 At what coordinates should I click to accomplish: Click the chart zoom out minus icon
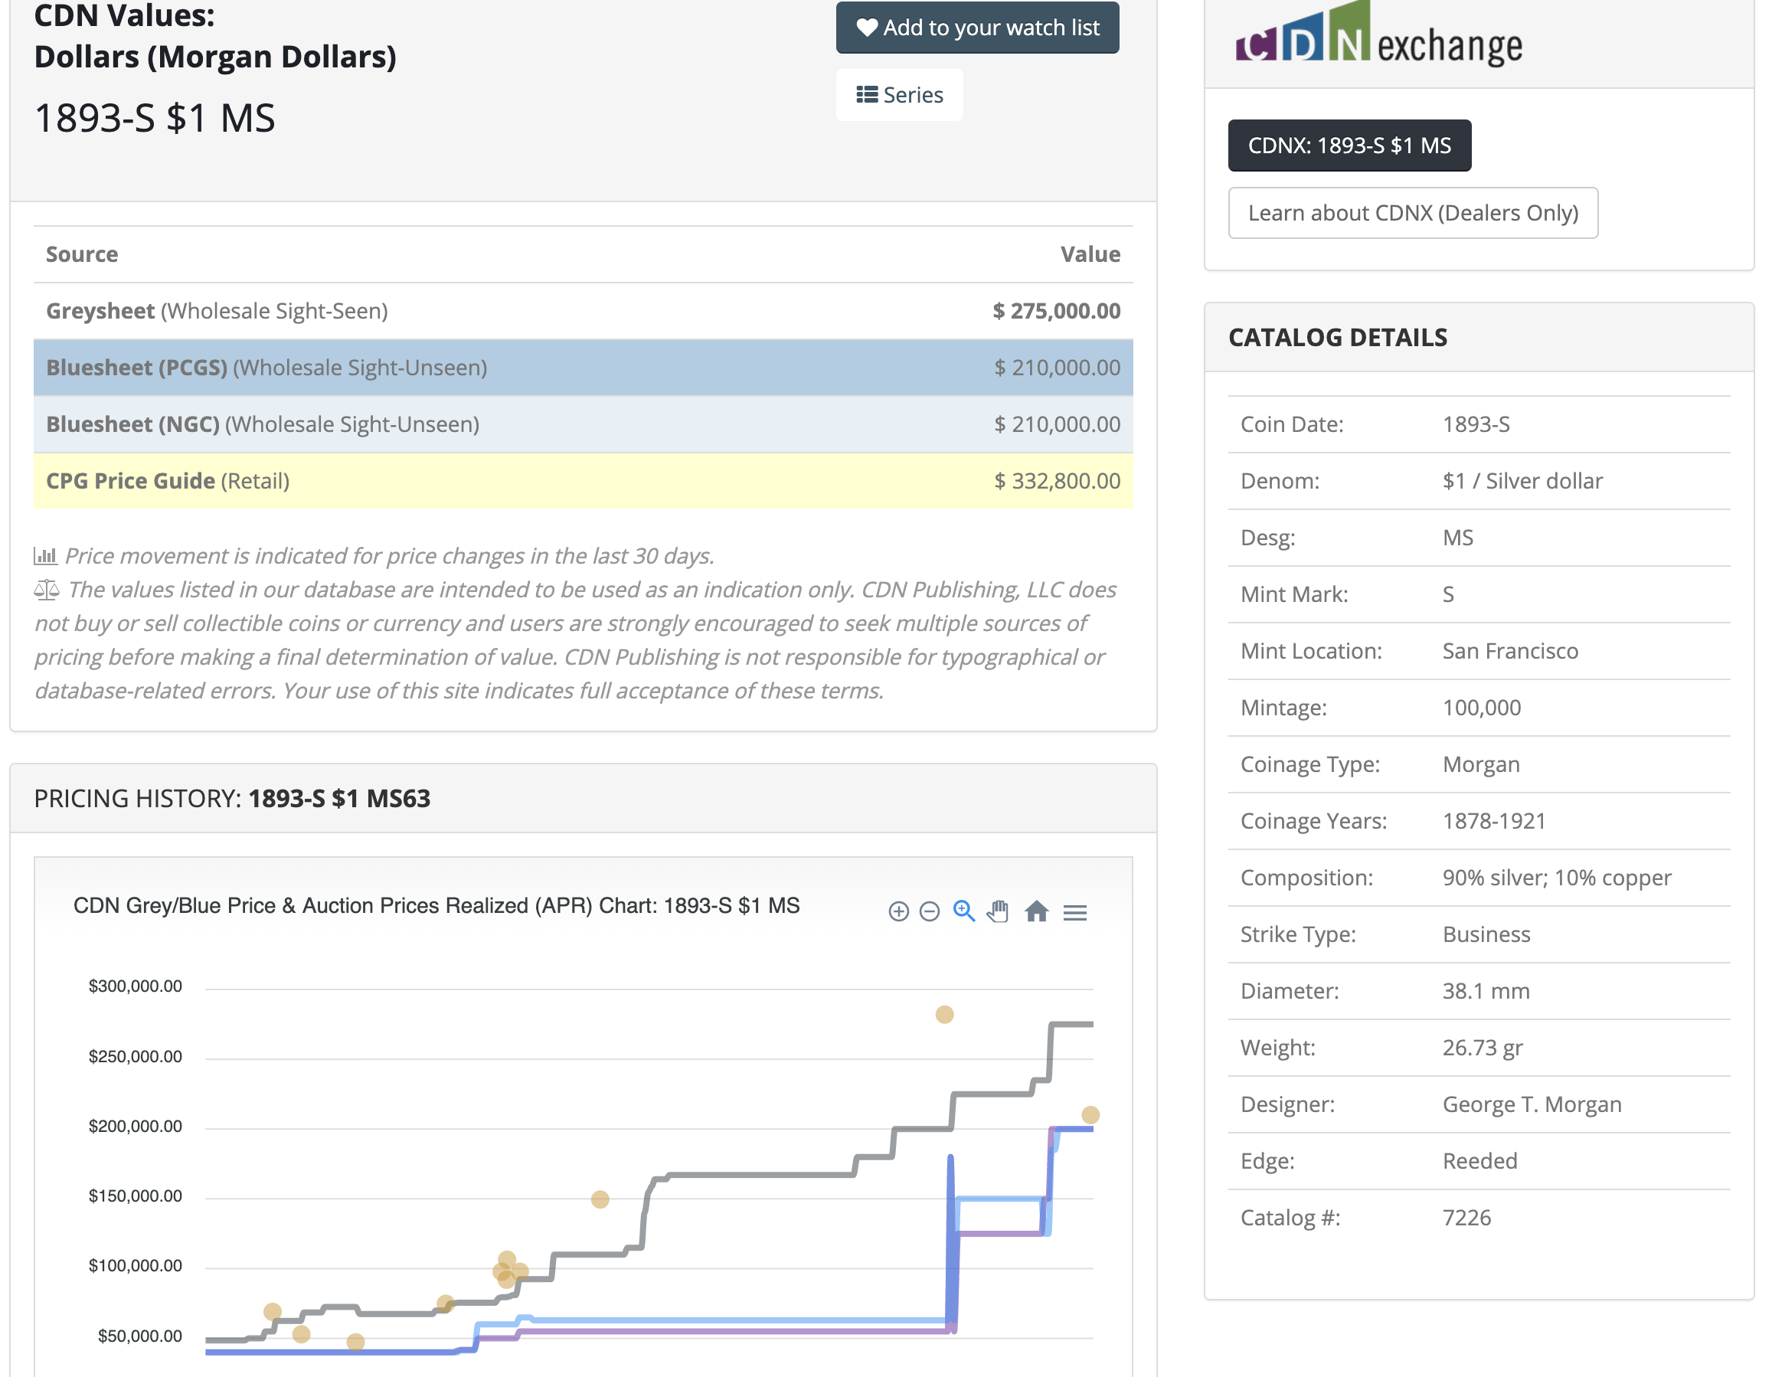[930, 912]
